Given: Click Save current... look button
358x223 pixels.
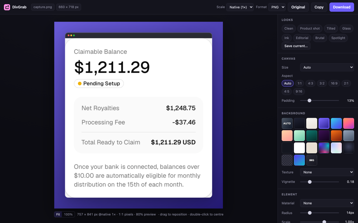Looking at the screenshot, I should tap(296, 46).
